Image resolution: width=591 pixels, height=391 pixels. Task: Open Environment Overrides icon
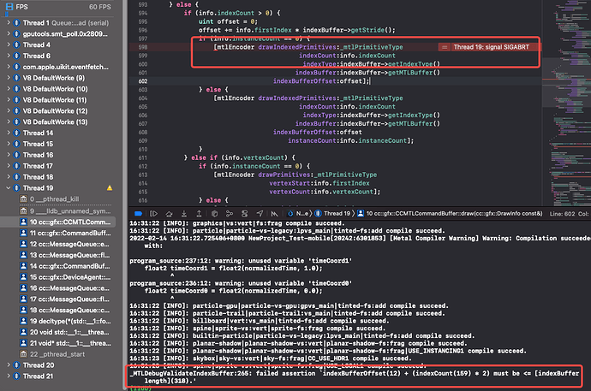coord(245,214)
